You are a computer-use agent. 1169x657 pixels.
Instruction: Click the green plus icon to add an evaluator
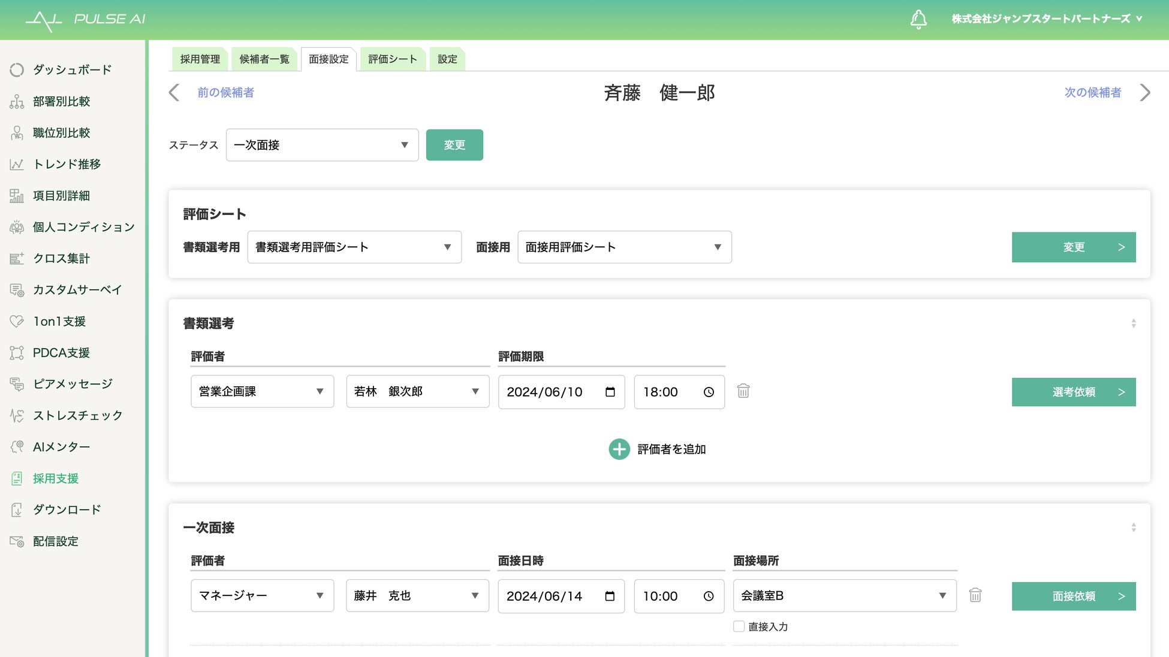(x=619, y=449)
